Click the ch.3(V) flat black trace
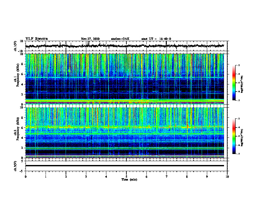The width and height of the screenshot is (256, 198). [x=125, y=166]
